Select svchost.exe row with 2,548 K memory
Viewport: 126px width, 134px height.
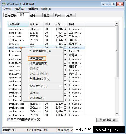[46, 108]
